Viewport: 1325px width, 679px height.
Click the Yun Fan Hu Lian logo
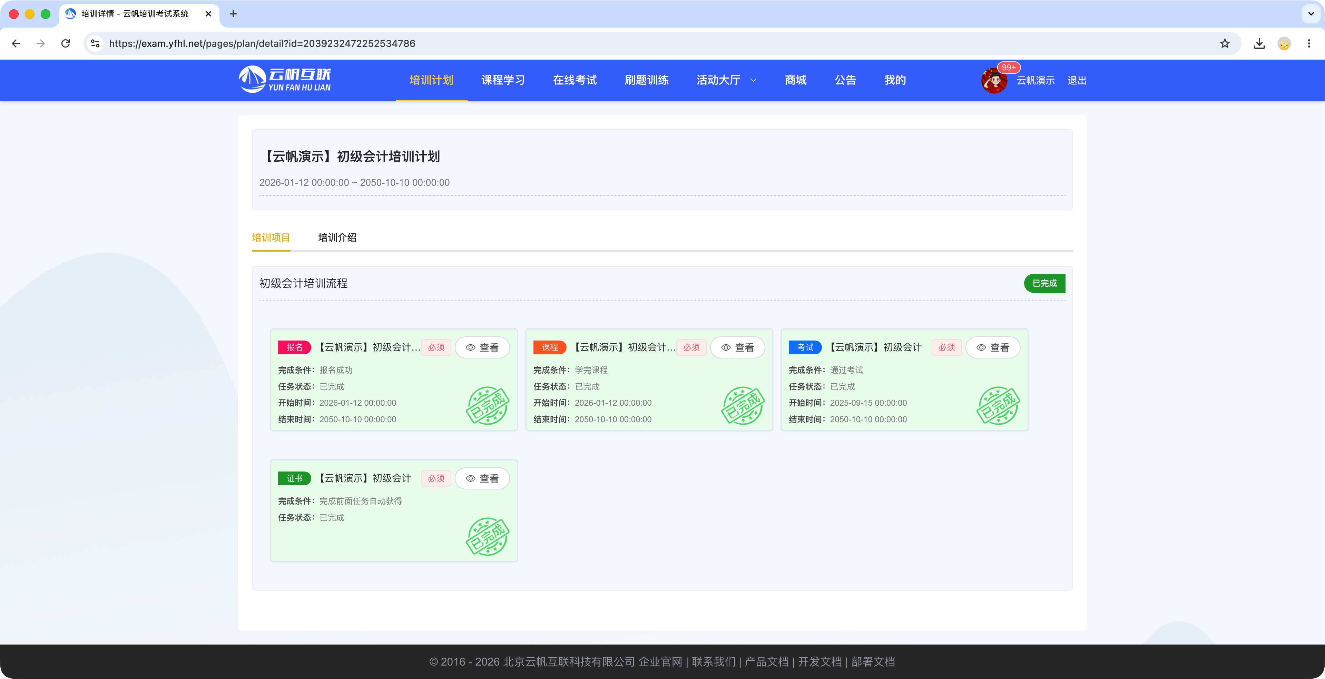(x=285, y=80)
